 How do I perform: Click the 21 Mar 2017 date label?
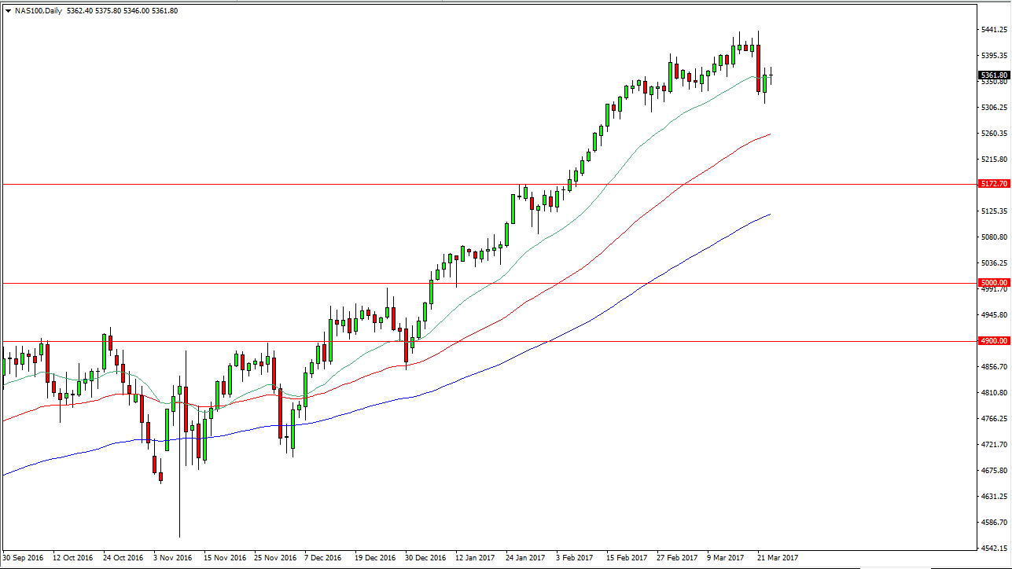point(778,557)
